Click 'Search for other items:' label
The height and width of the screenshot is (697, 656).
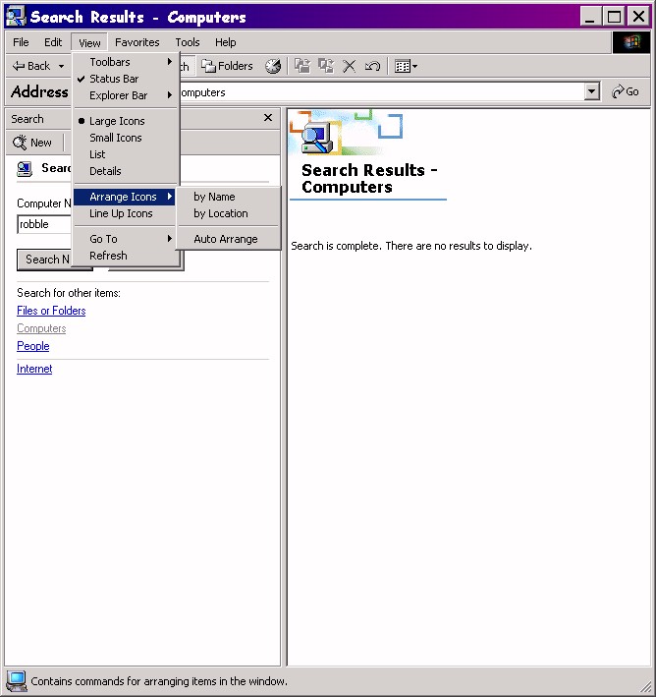[69, 293]
